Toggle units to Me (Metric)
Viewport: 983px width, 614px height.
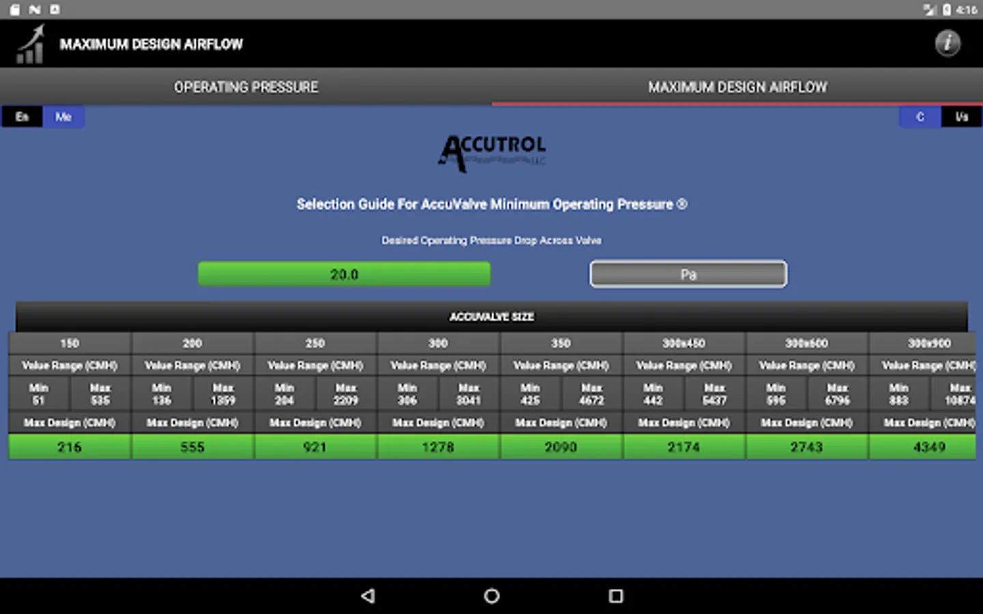[63, 117]
